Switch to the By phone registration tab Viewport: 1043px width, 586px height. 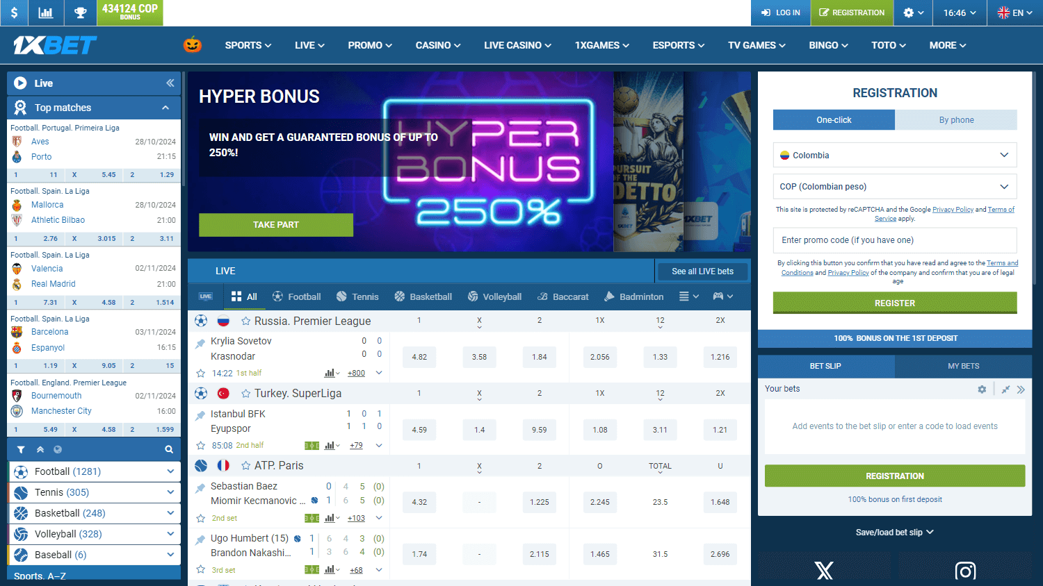[956, 120]
